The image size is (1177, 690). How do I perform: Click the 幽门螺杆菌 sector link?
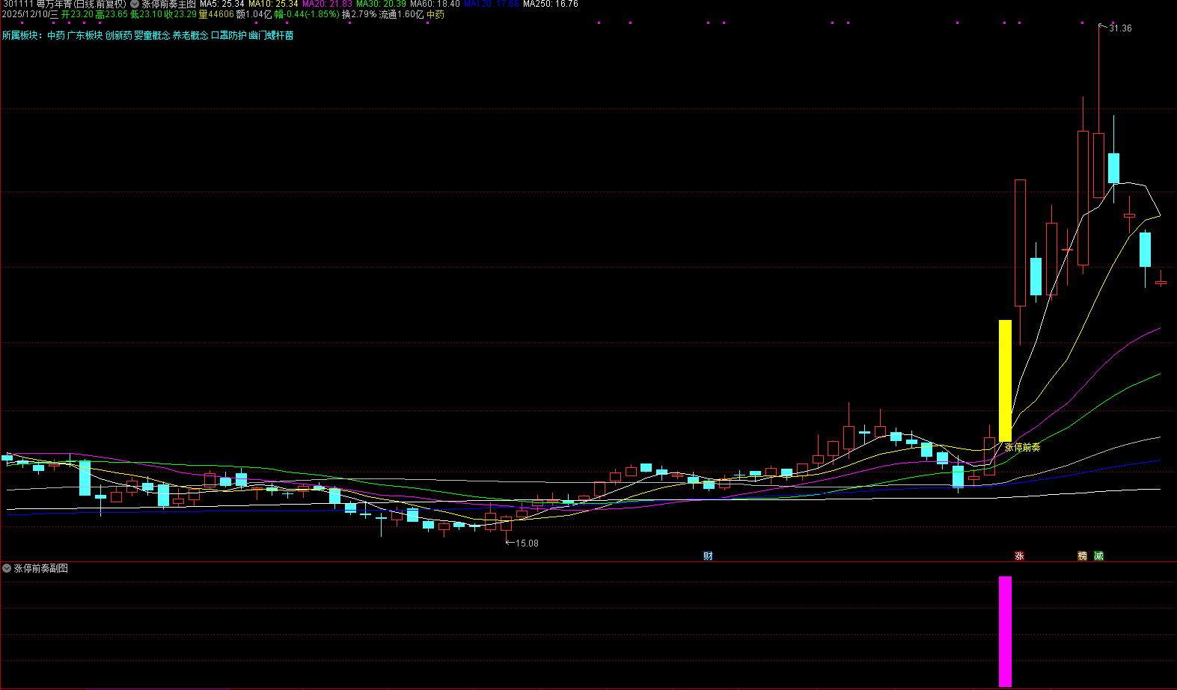pyautogui.click(x=272, y=35)
